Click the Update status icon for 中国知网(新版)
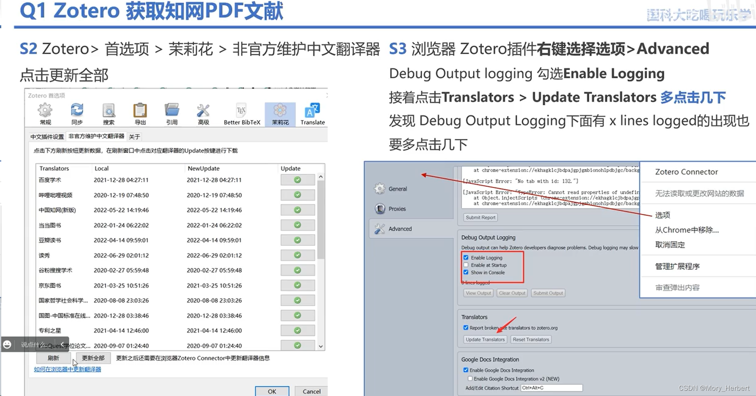 point(297,210)
